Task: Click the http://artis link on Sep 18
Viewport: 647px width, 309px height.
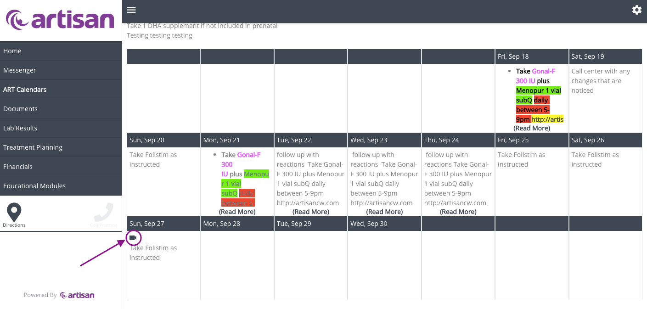Action: pyautogui.click(x=547, y=119)
